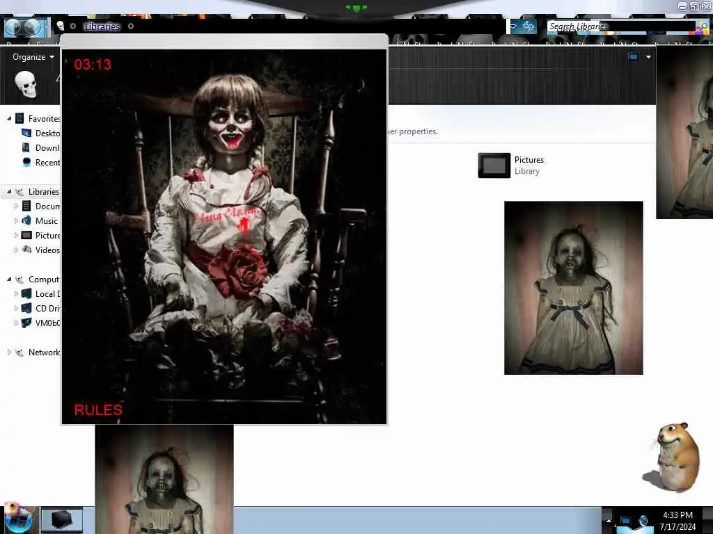
Task: Expand the Pictures library node in the tree
Action: [x=17, y=235]
